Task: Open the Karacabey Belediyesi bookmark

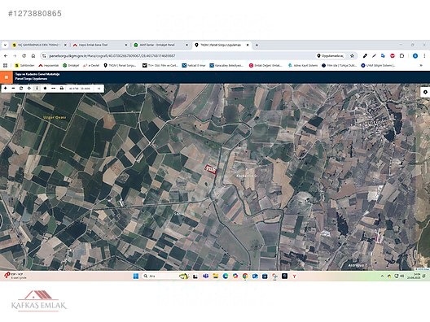Action: [x=226, y=65]
